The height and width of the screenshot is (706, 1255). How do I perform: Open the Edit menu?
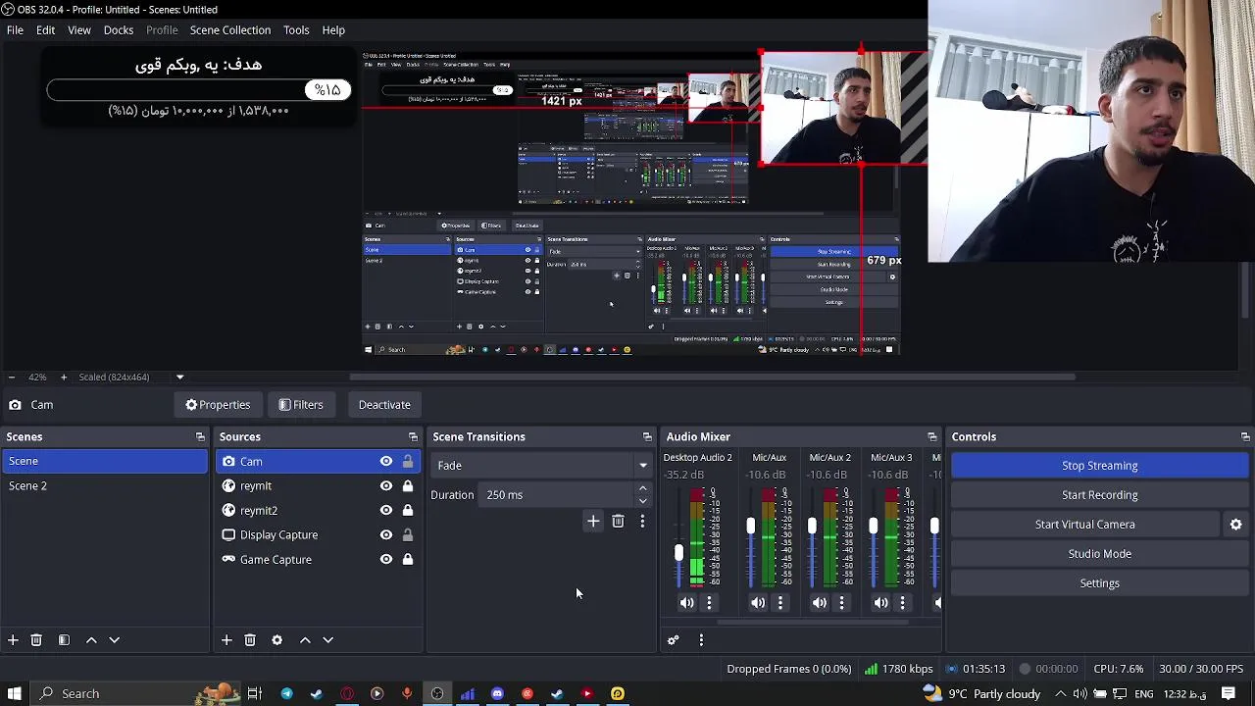tap(45, 29)
